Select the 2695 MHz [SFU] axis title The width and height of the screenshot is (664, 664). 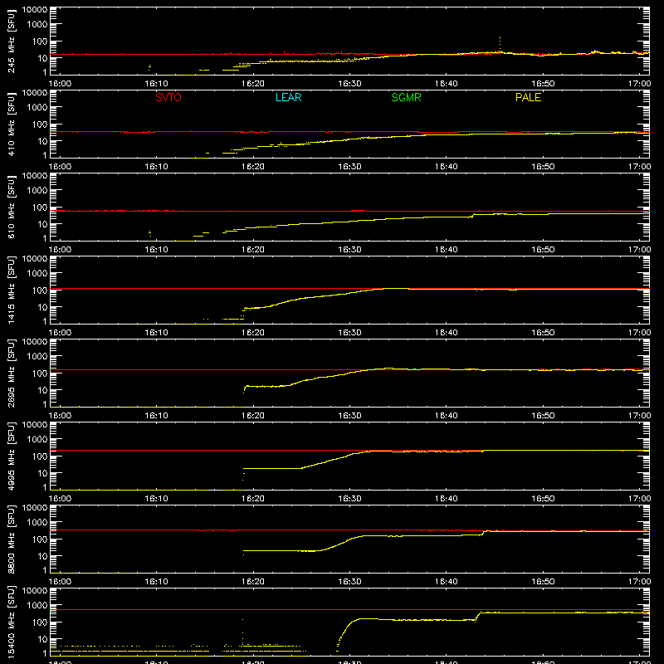tap(12, 373)
